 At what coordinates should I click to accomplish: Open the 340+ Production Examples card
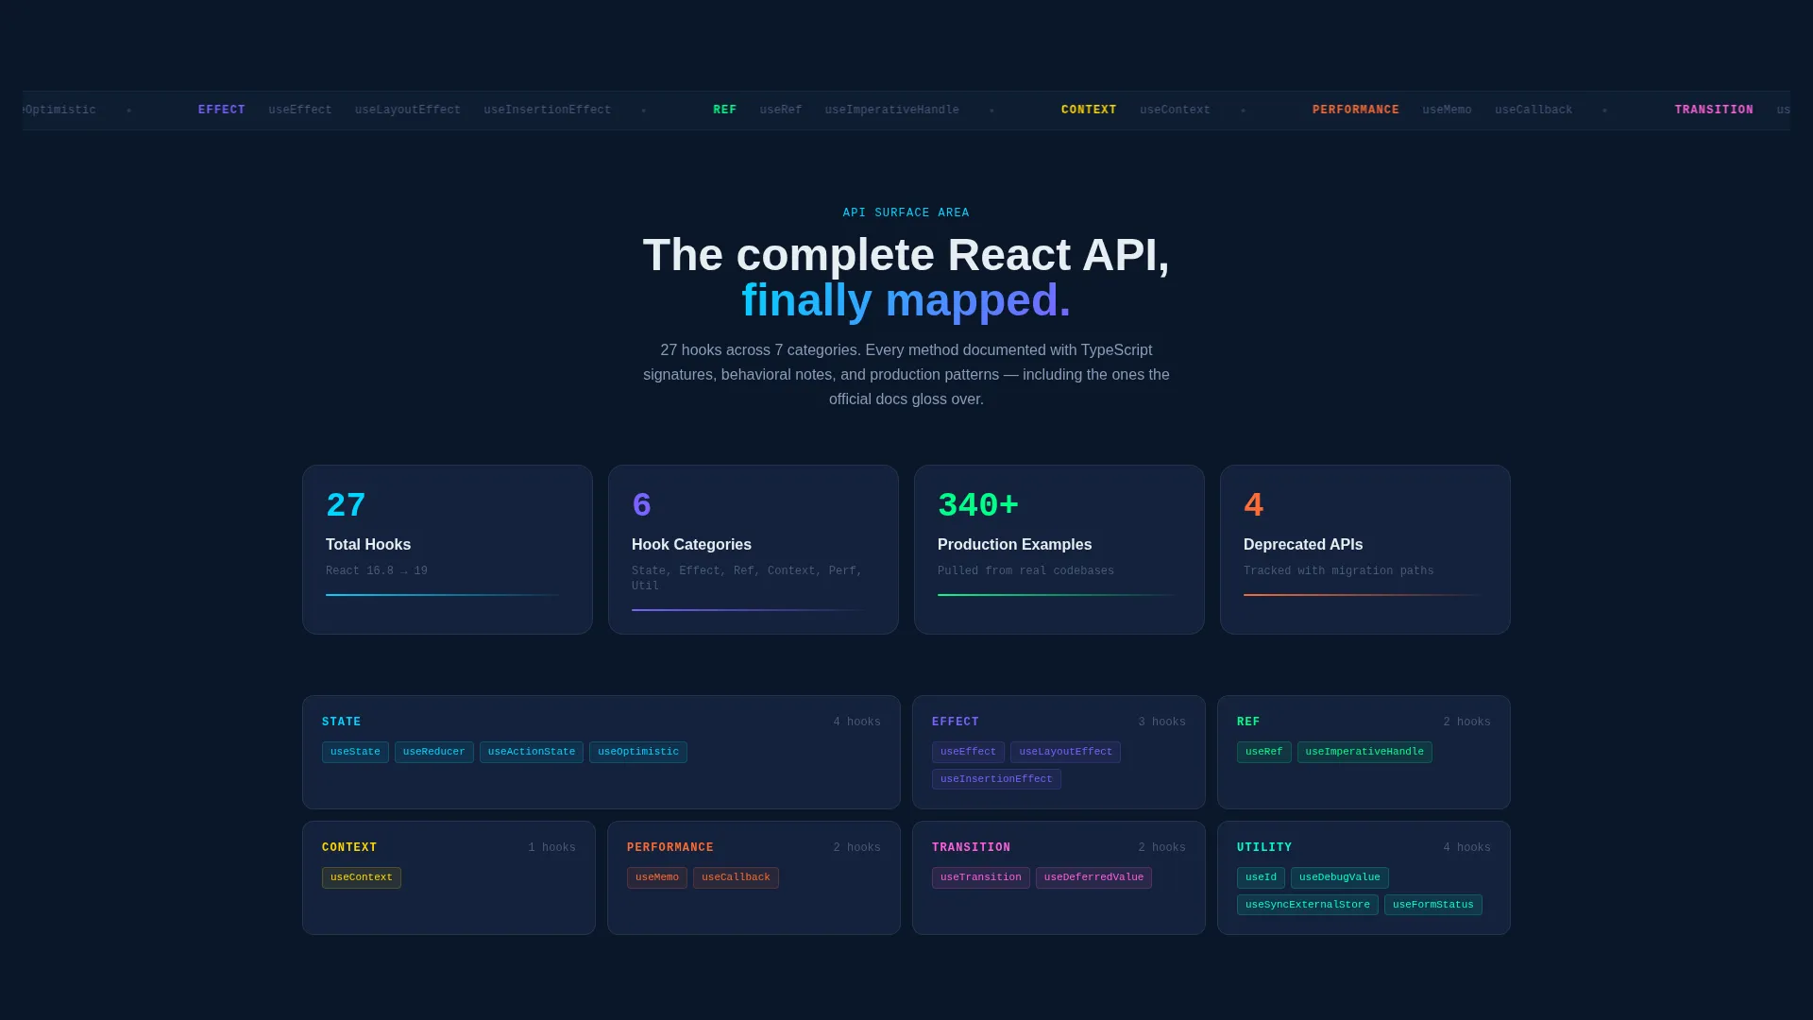point(1059,550)
